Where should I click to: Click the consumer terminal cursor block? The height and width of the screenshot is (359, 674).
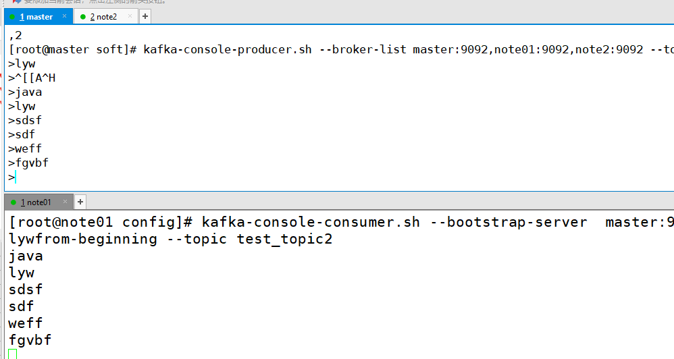[x=13, y=354]
